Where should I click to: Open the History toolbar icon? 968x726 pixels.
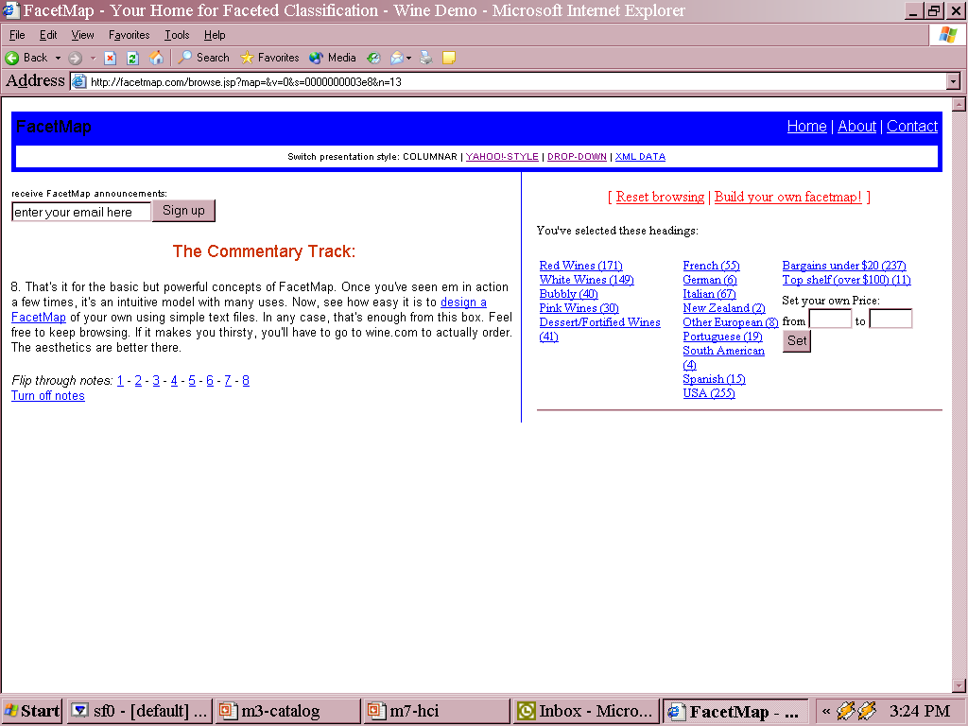tap(373, 58)
